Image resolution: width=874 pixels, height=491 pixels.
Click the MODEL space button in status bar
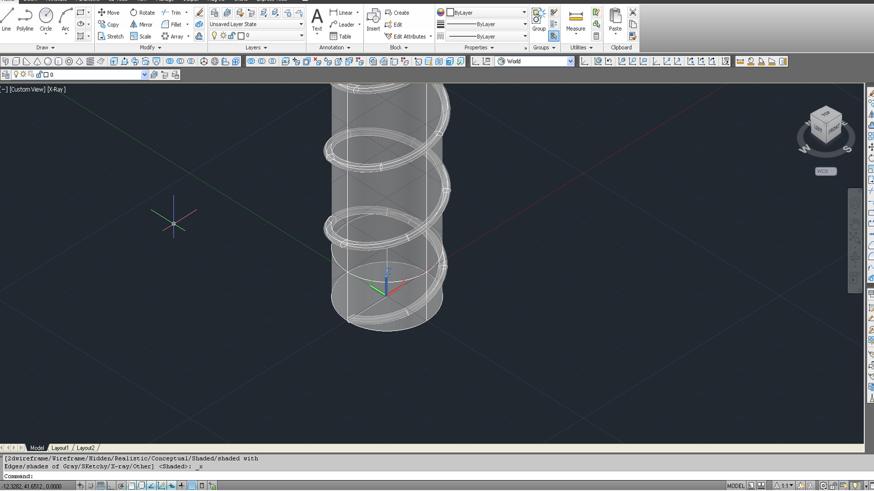pos(736,486)
